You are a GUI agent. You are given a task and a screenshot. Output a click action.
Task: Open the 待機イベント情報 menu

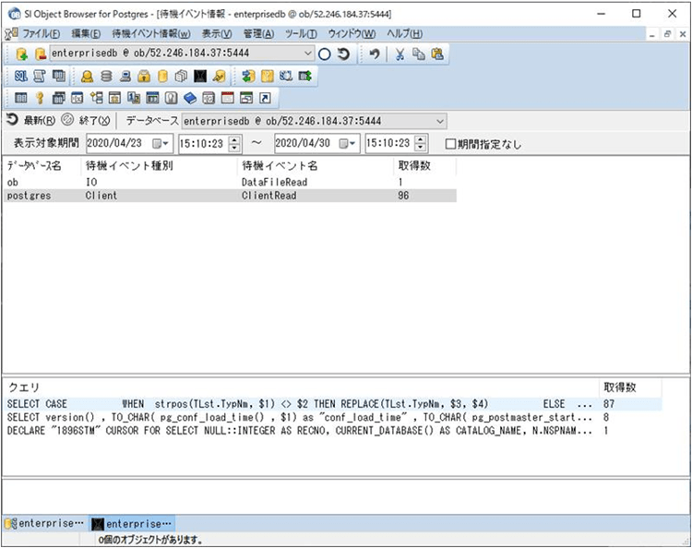[x=150, y=33]
